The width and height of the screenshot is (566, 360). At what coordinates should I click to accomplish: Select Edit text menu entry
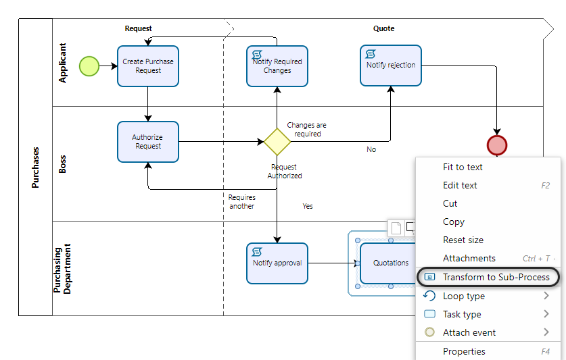click(460, 185)
